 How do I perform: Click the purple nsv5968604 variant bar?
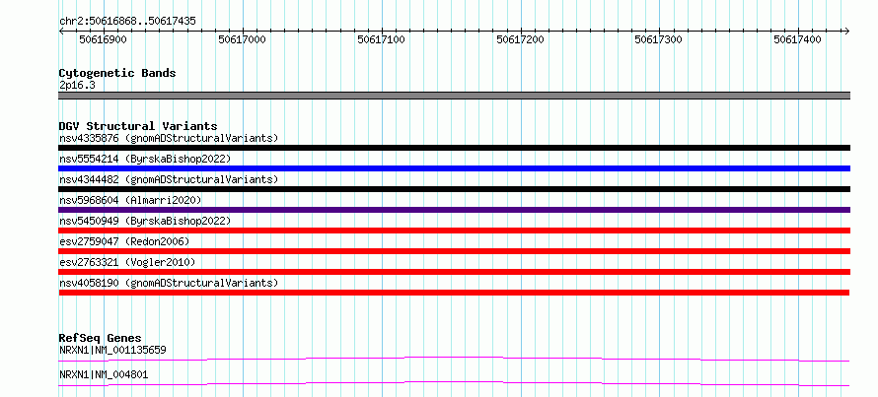pos(454,210)
